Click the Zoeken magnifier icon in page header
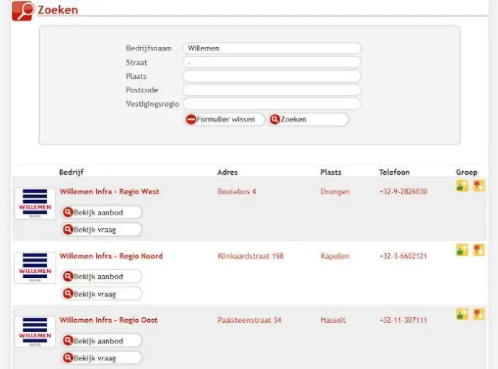The width and height of the screenshot is (498, 369). [x=22, y=10]
